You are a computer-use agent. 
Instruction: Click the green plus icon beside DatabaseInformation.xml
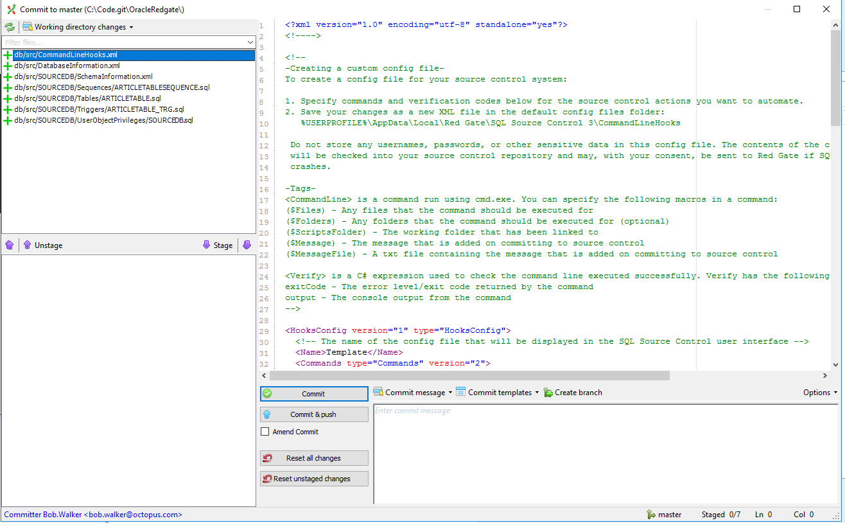[8, 66]
